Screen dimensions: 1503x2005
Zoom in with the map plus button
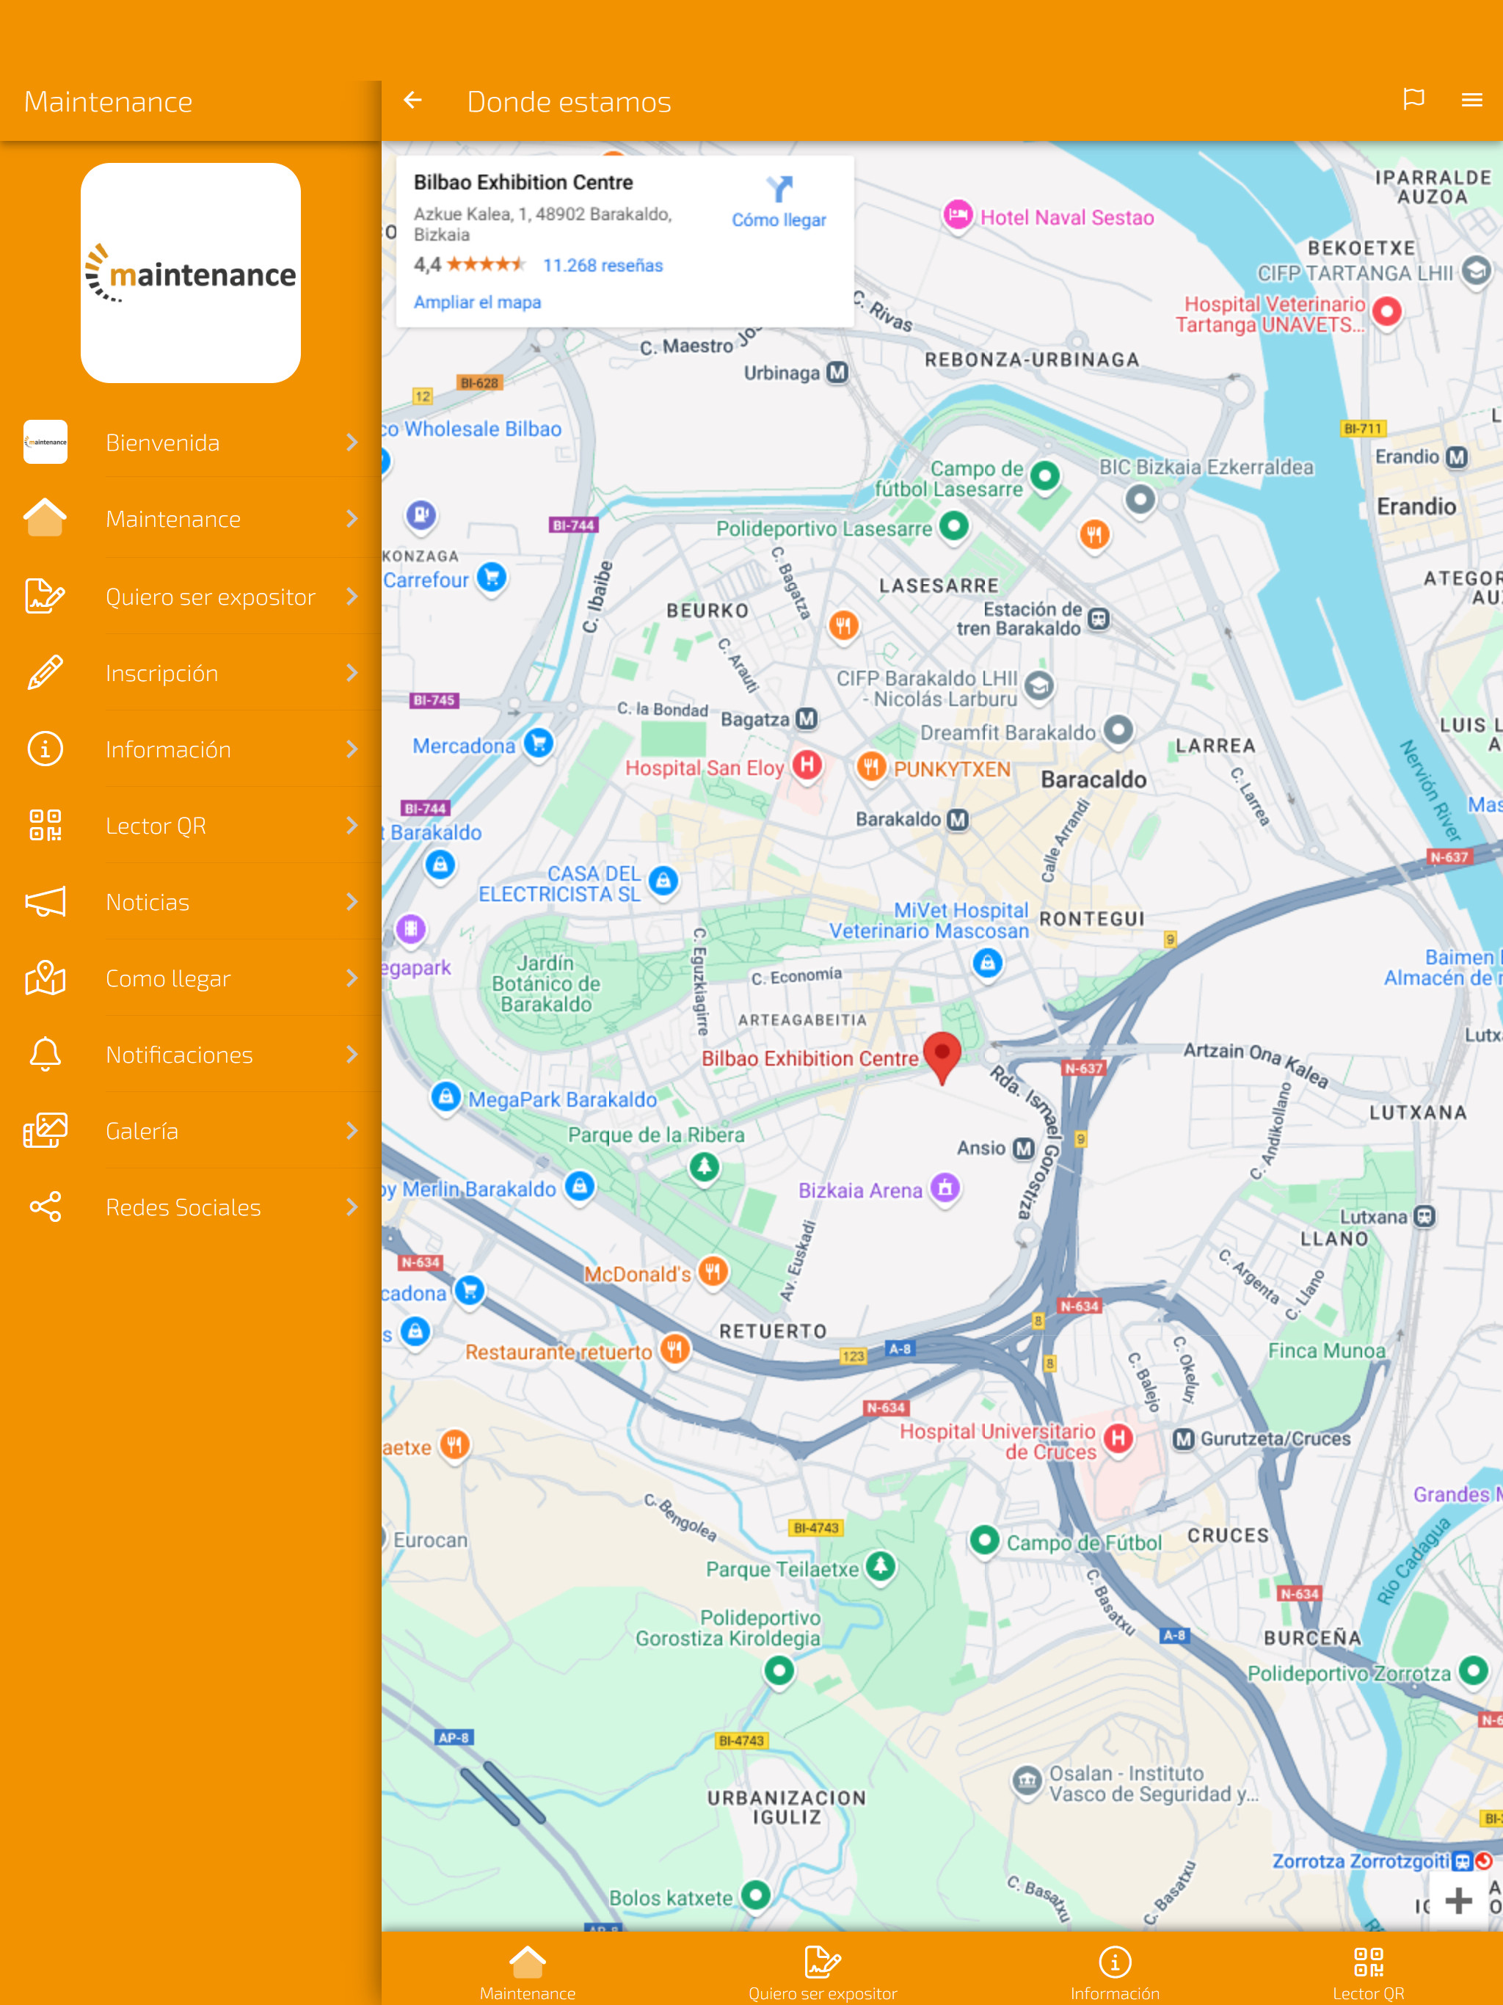1457,1900
